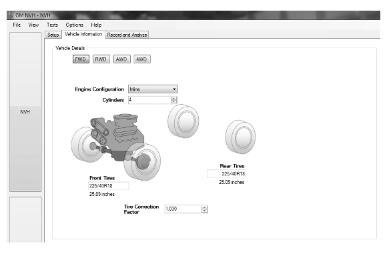This screenshot has height=254, width=387.
Task: Open the Help menu
Action: 96,25
